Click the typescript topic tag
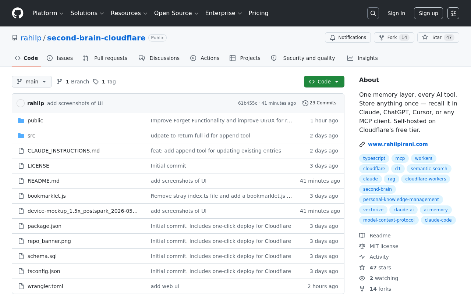 (374, 158)
